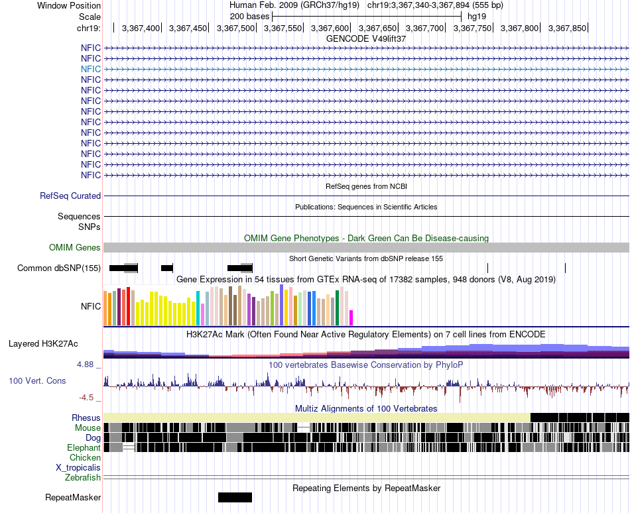
Task: Click the GTEx Gene Expression track title
Action: [366, 279]
